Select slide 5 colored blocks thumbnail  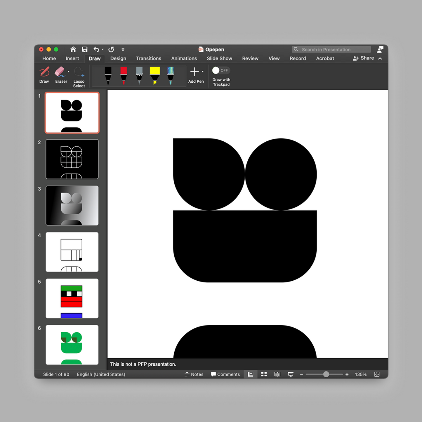[72, 298]
